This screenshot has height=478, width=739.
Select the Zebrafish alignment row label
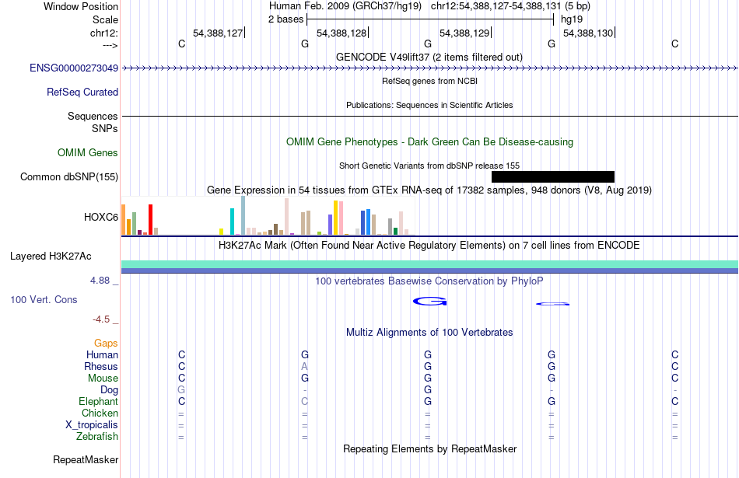point(97,437)
